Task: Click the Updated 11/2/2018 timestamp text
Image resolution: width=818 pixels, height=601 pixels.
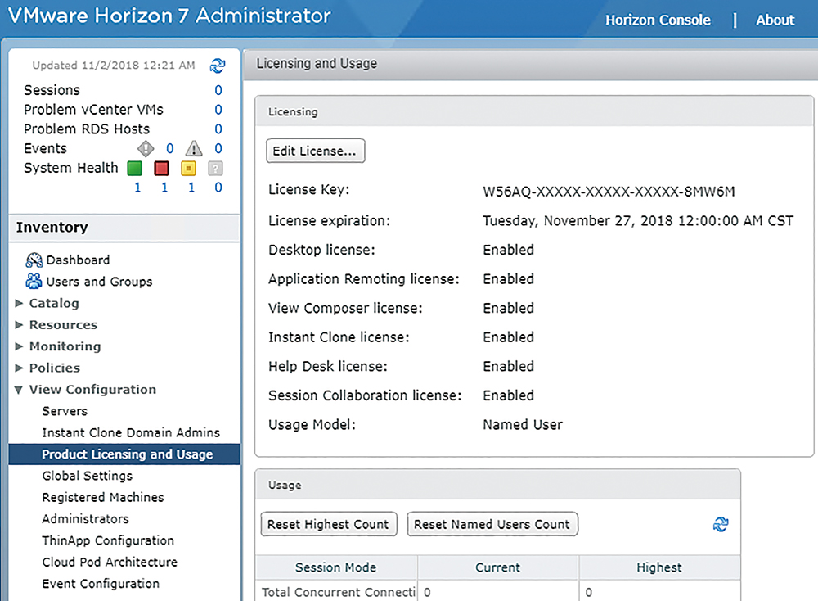Action: coord(114,66)
